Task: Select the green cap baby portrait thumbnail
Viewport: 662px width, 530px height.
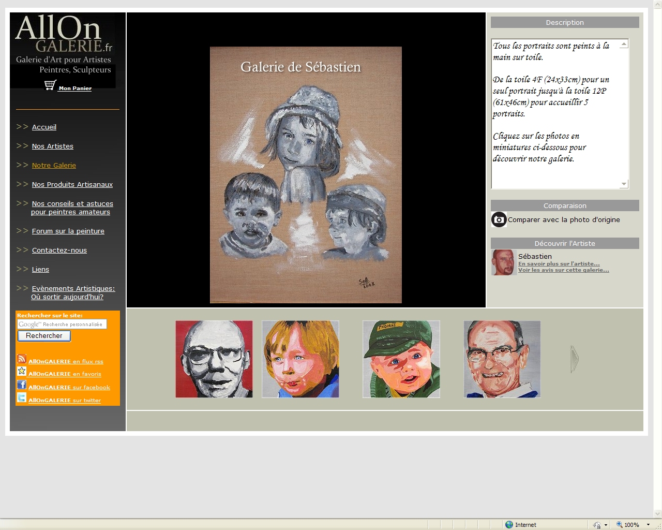Action: [x=401, y=359]
